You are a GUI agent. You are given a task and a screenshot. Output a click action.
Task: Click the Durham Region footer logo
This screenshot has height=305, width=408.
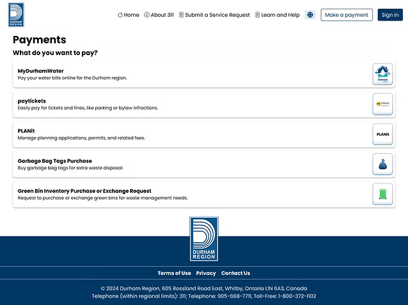pyautogui.click(x=204, y=238)
